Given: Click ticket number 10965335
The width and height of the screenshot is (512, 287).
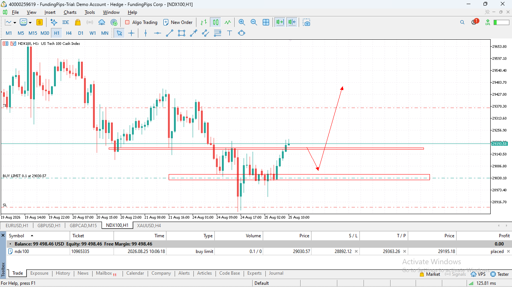Looking at the screenshot, I should click(80, 251).
